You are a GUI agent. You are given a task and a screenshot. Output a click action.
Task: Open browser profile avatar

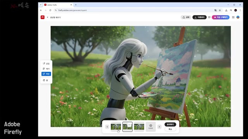pyautogui.click(x=236, y=10)
